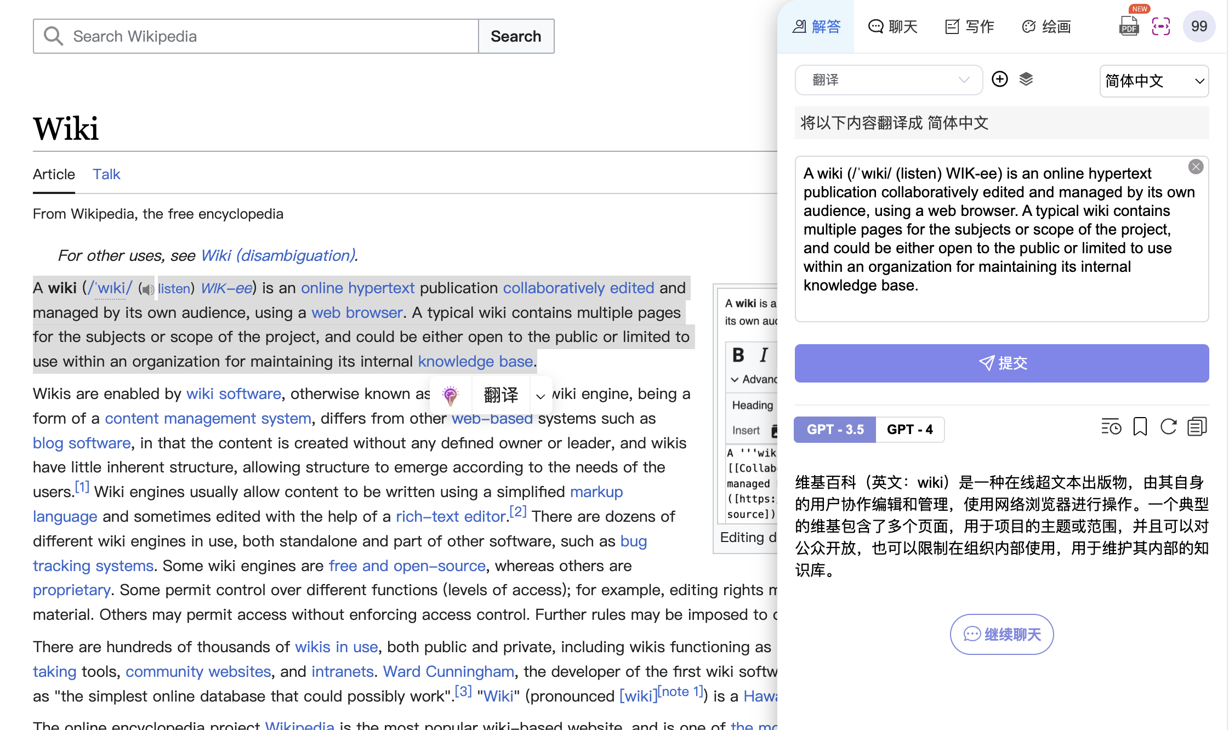Switch model to GPT - 4

click(909, 430)
